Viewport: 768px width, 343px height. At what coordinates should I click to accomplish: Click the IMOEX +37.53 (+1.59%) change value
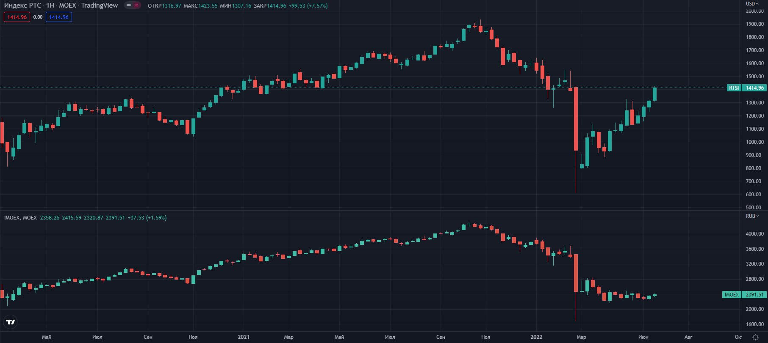click(147, 217)
